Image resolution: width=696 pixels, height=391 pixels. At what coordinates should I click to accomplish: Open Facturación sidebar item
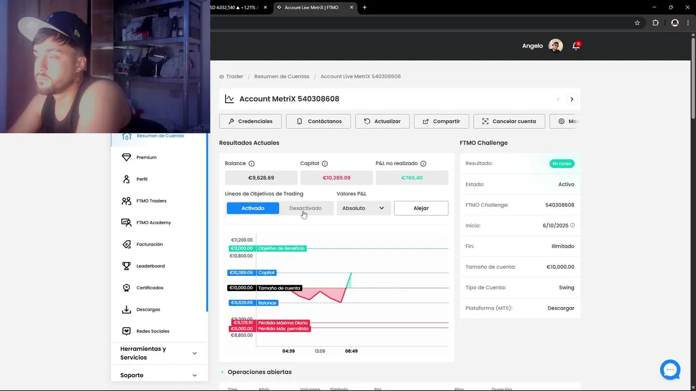tap(159, 244)
